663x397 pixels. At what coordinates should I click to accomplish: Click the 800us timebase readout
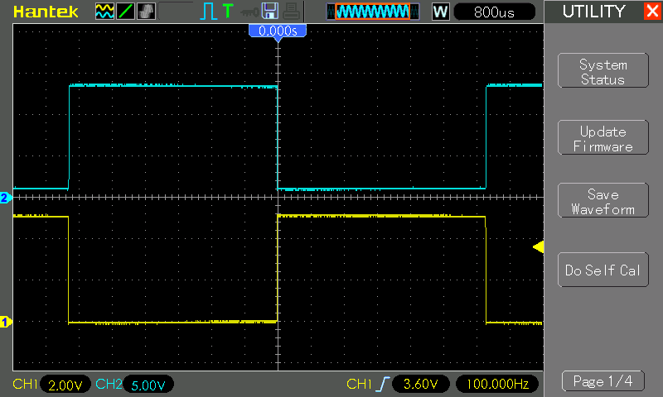[494, 12]
